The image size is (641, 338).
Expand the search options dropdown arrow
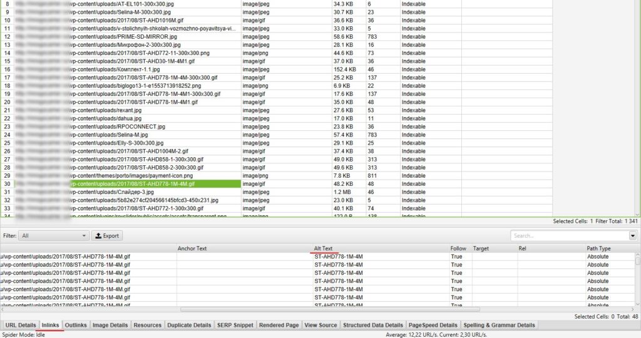click(633, 236)
